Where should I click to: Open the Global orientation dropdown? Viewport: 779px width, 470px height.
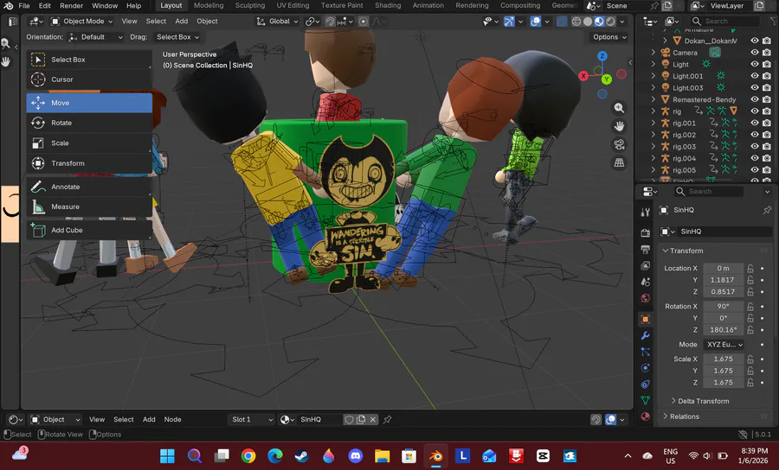278,22
